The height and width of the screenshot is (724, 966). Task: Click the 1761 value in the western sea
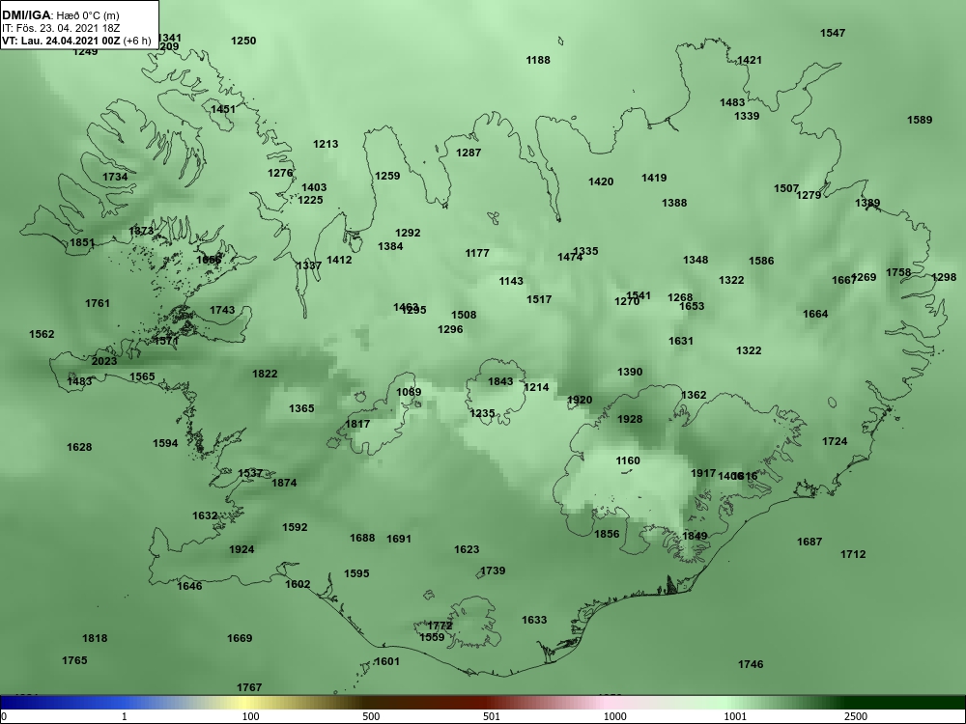pyautogui.click(x=98, y=303)
